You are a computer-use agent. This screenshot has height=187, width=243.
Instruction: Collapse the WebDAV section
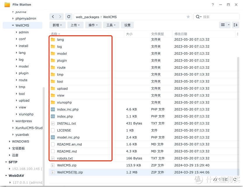pyautogui.click(x=6, y=176)
